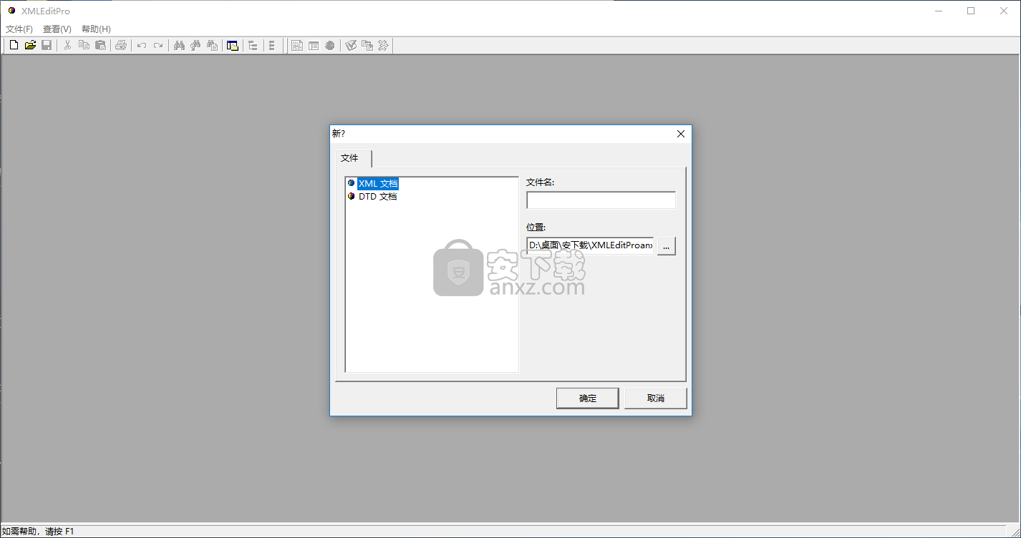
Task: Click the stacked lines toolbar icon
Action: [272, 45]
